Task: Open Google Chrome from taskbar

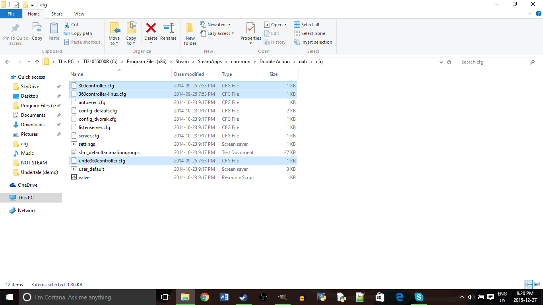Action: pyautogui.click(x=205, y=297)
